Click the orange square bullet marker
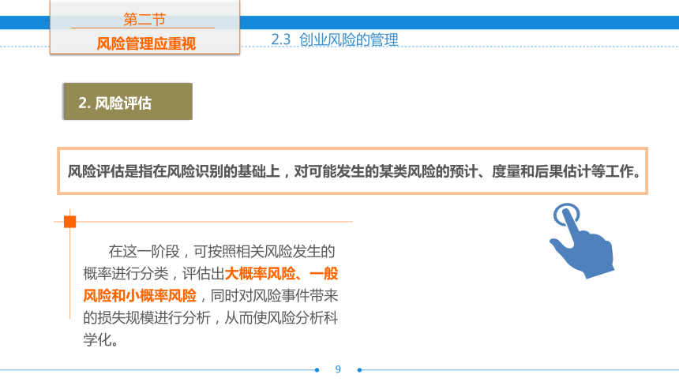Screen dimensions: 679x382 point(69,222)
